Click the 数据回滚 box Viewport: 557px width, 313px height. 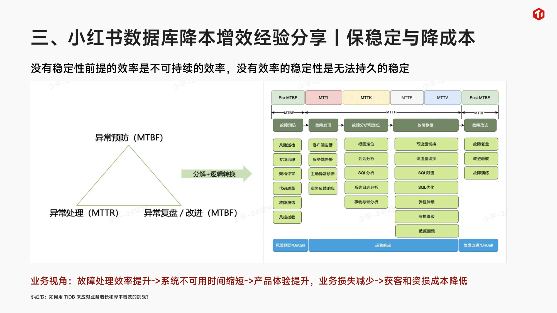click(x=427, y=231)
